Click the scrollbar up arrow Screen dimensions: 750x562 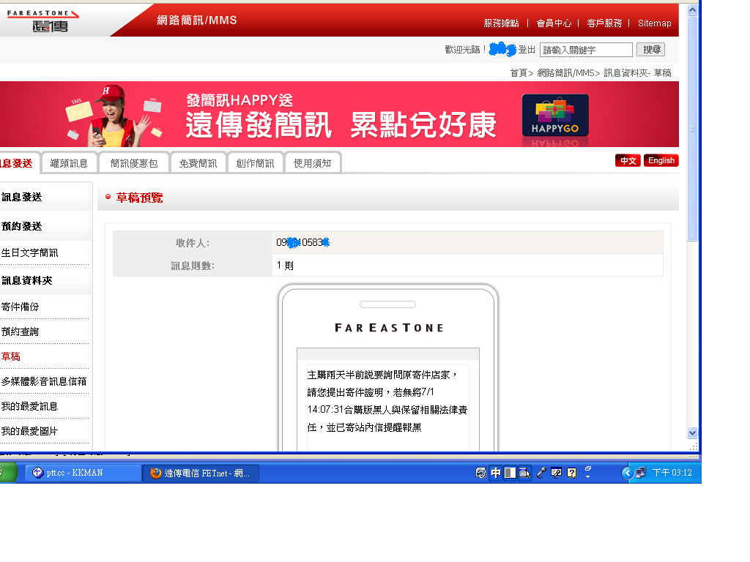[692, 10]
